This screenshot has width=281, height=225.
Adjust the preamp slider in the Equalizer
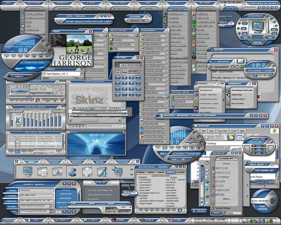click(11, 120)
